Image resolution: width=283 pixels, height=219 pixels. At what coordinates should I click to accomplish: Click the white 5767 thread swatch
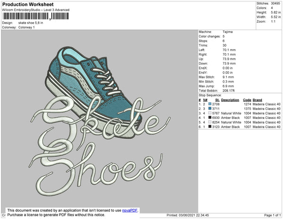coord(210,113)
